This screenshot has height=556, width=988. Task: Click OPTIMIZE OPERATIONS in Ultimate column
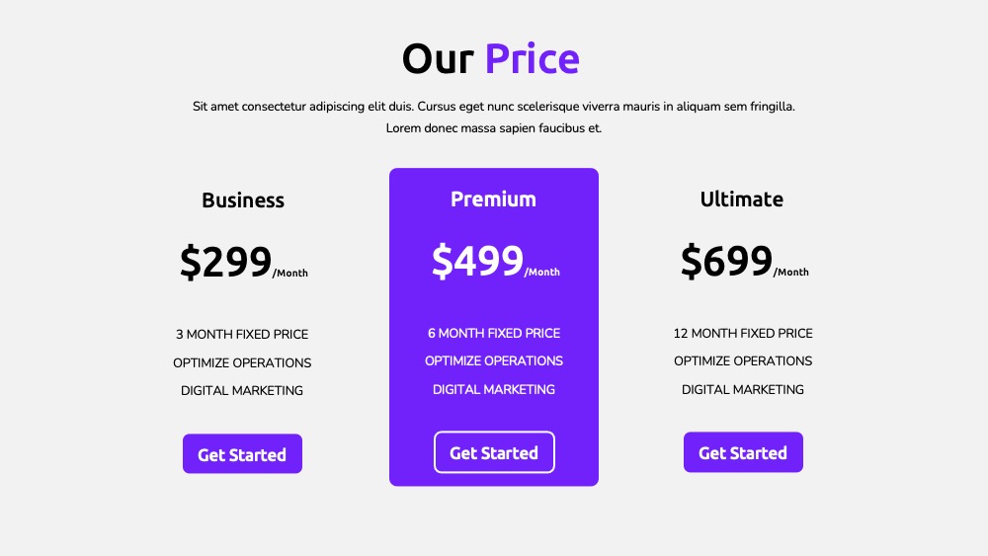click(743, 360)
